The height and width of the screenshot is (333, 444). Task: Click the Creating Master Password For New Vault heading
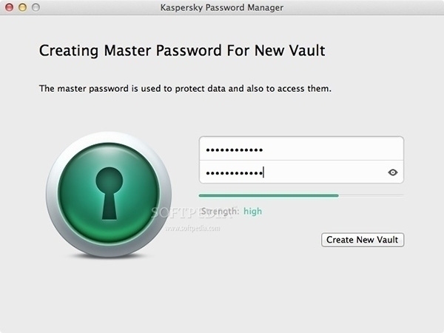(182, 50)
